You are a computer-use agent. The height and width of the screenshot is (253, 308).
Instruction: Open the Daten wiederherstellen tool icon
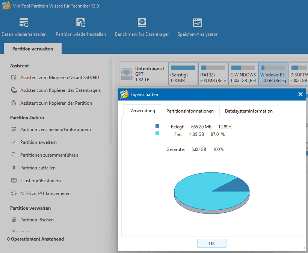[24, 23]
